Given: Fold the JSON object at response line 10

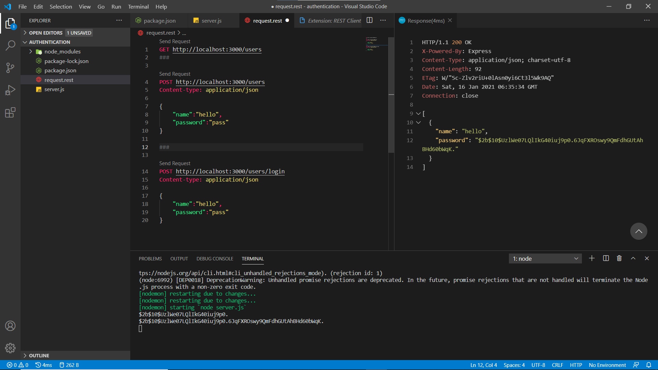Looking at the screenshot, I should click(418, 122).
